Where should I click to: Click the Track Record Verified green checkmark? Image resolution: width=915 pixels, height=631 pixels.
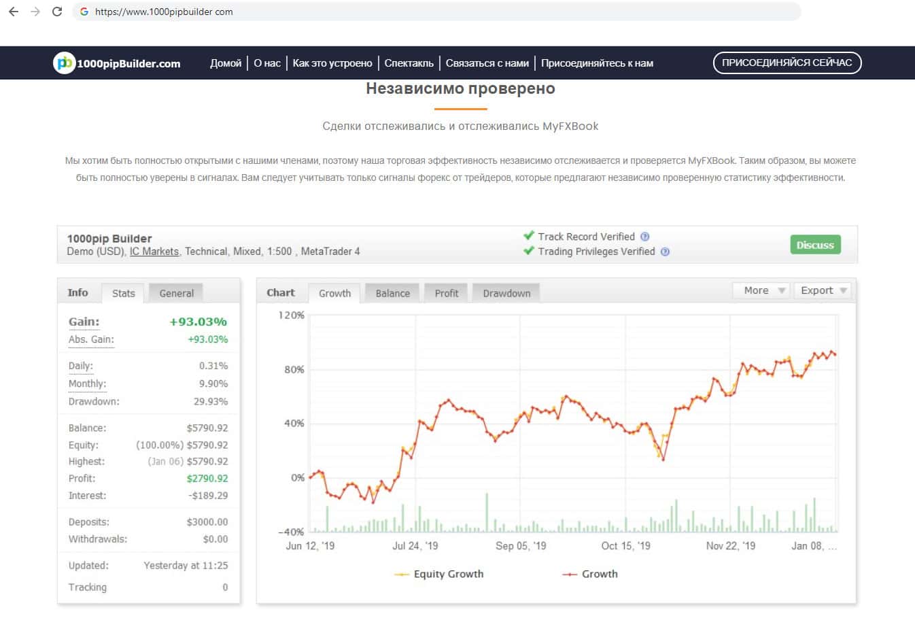pos(528,236)
